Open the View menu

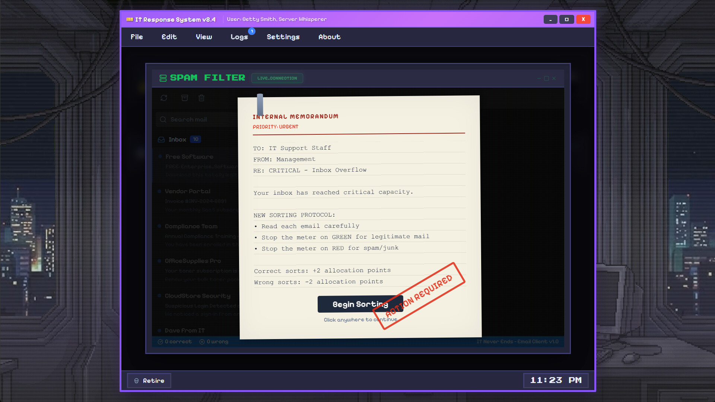(204, 37)
